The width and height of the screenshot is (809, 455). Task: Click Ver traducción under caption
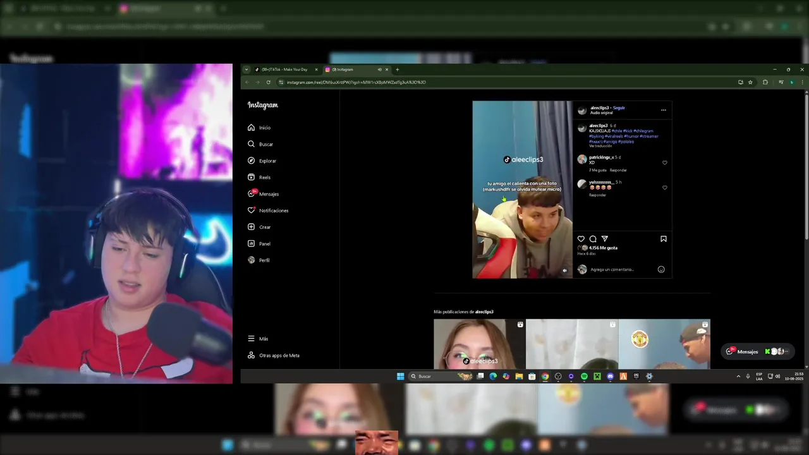[600, 146]
